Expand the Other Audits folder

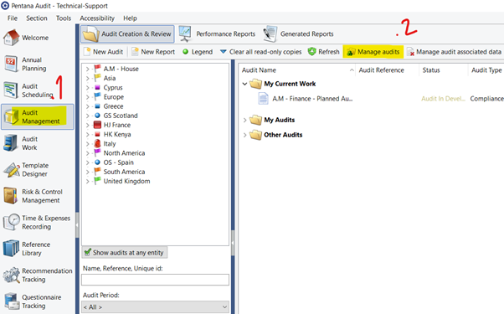click(244, 135)
